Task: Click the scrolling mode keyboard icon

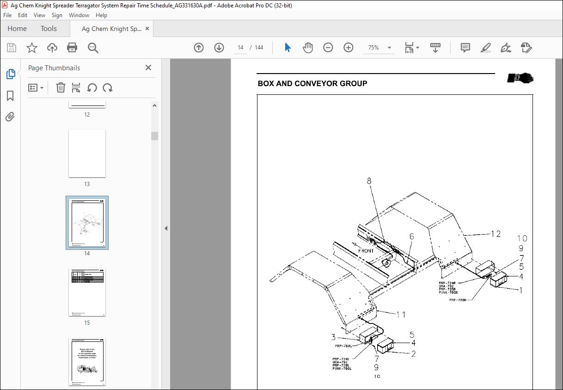Action: point(435,48)
